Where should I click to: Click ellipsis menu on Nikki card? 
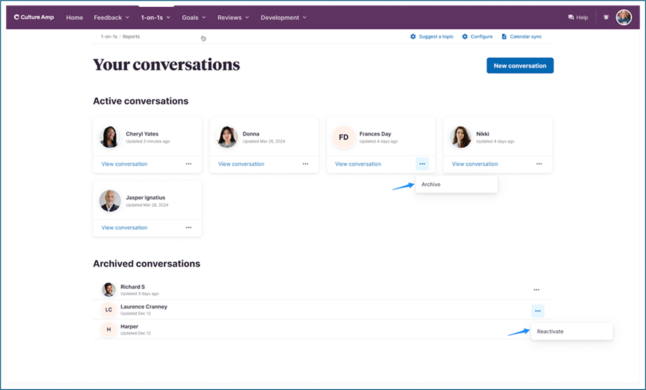point(539,164)
